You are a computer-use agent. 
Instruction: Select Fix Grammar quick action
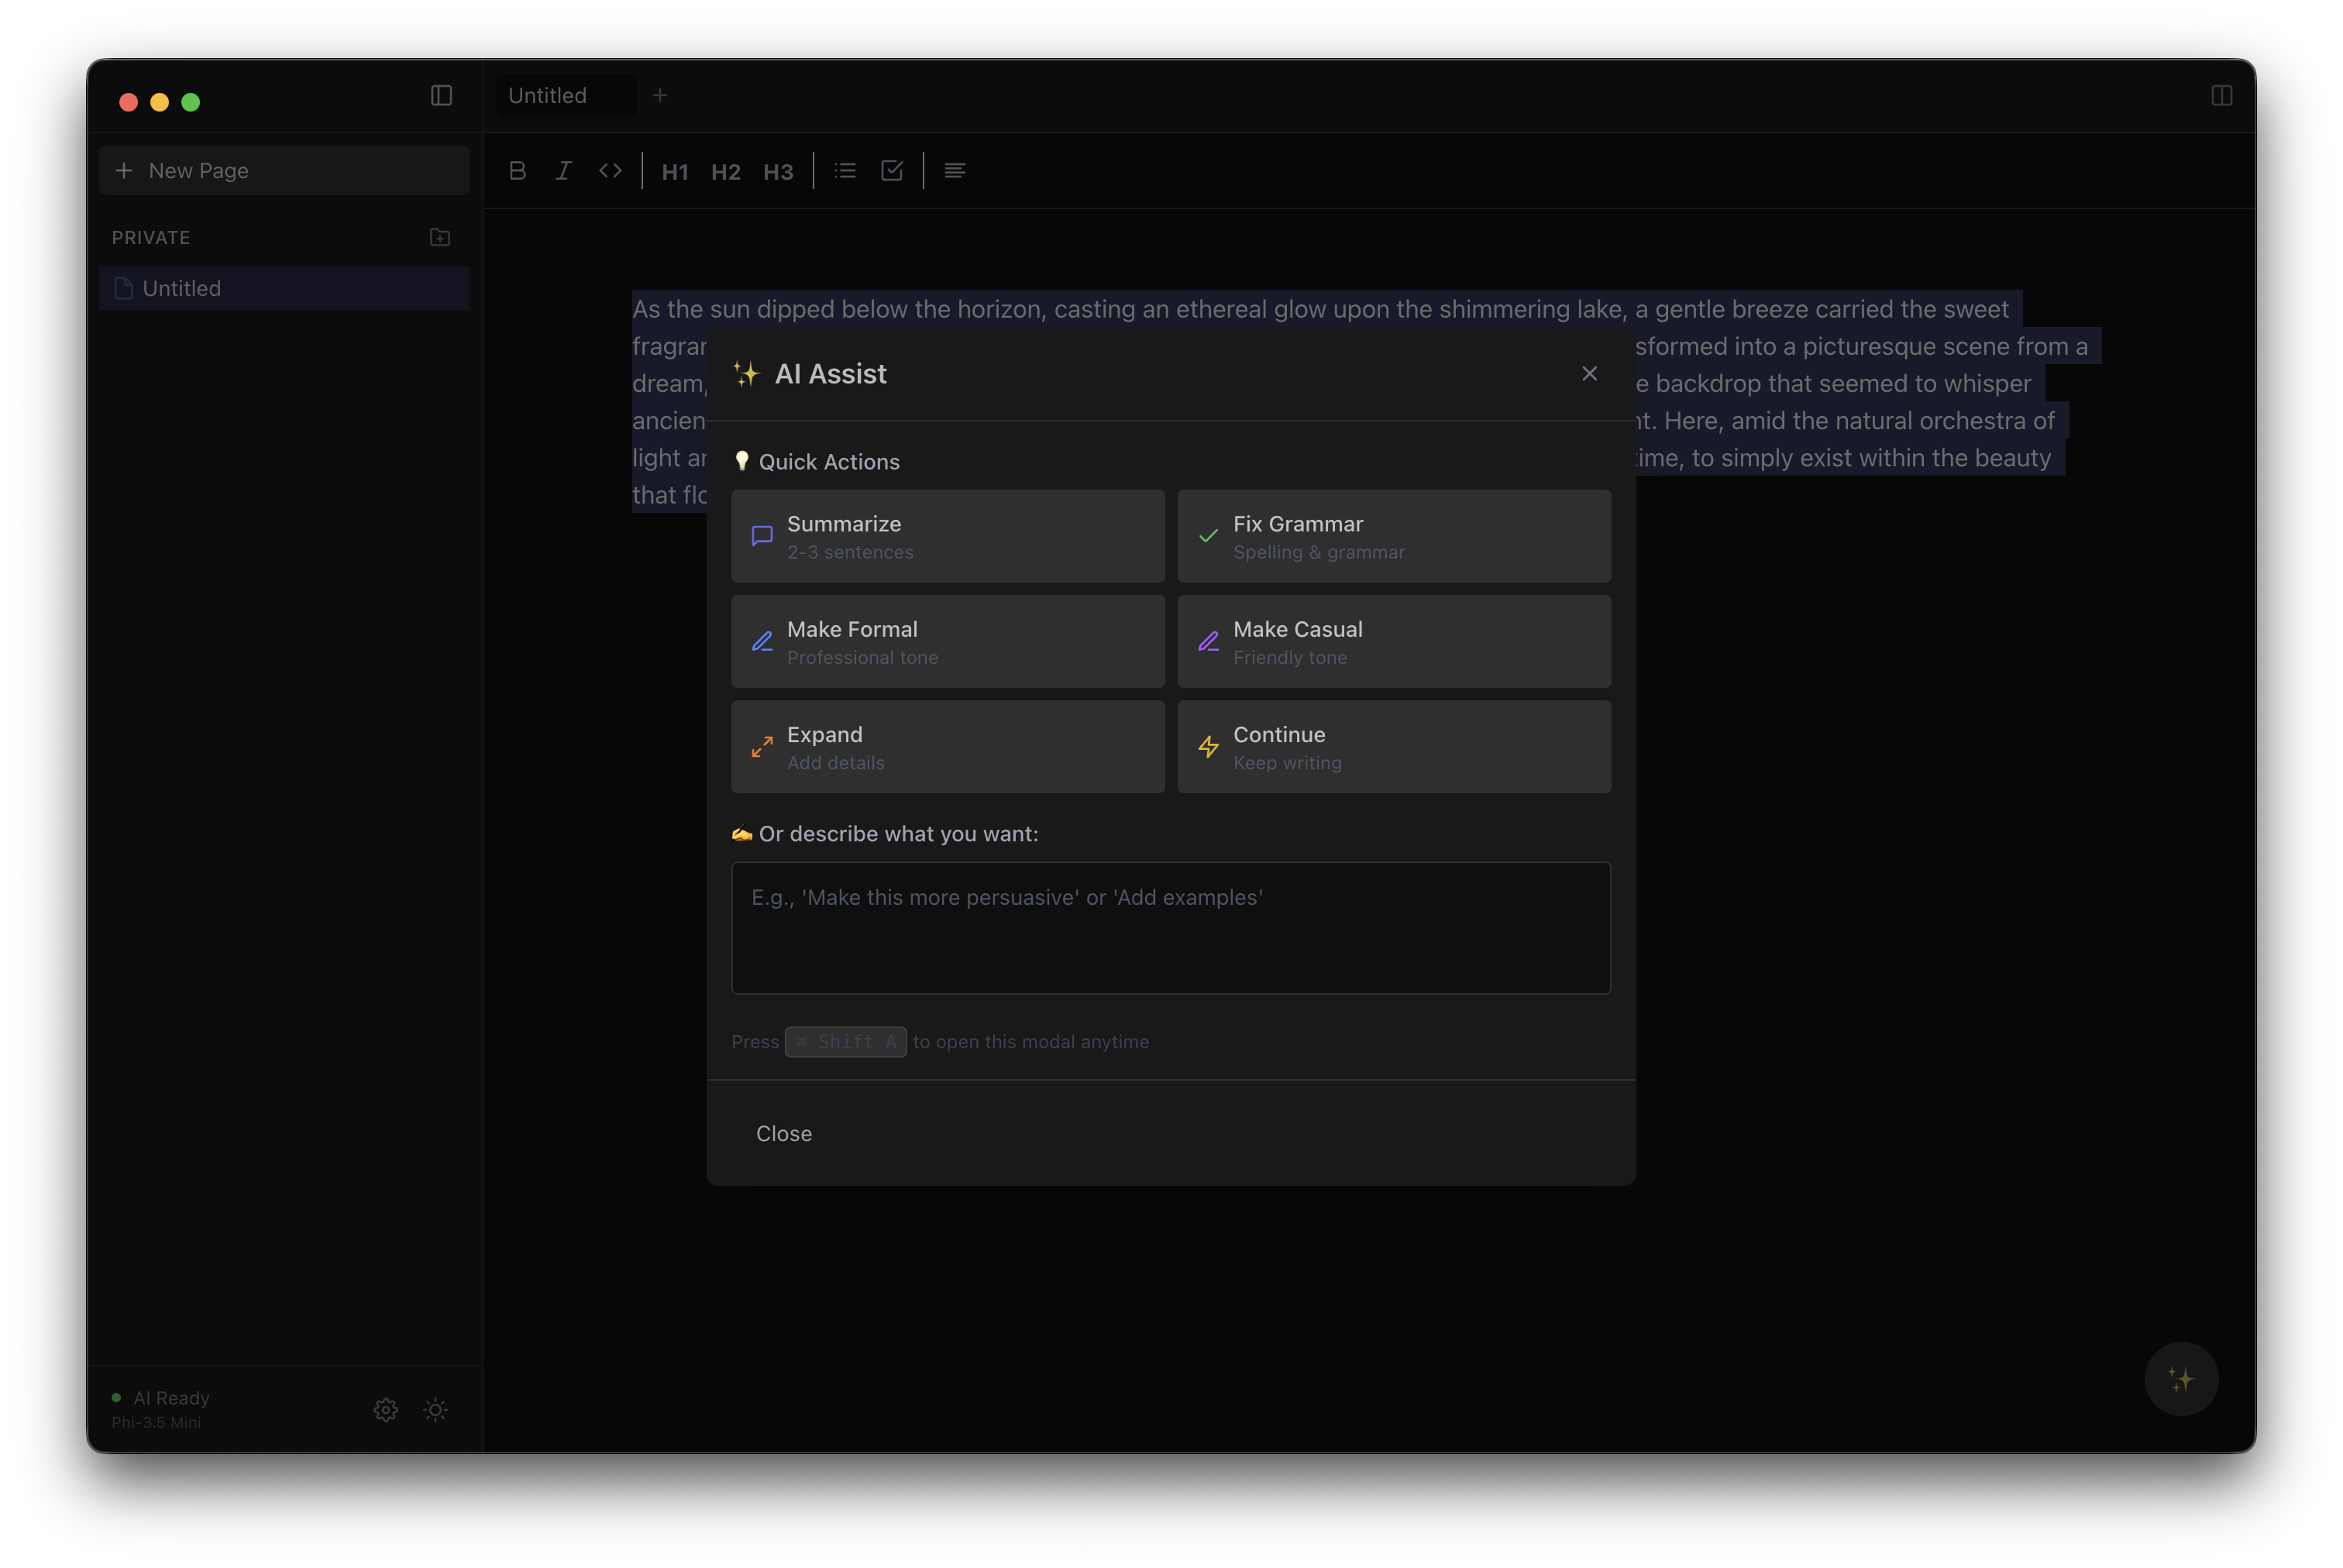point(1393,536)
